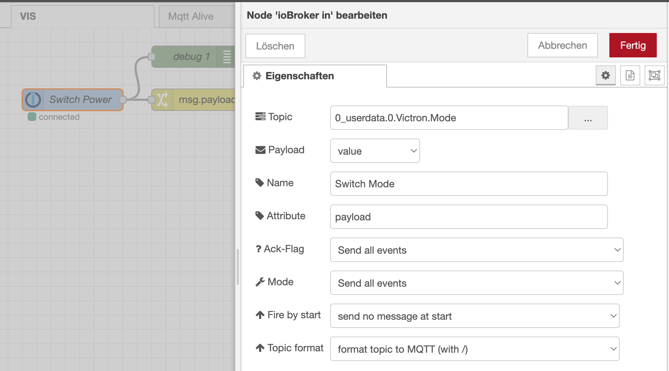Viewport: 669px width, 371px height.
Task: Click the msg.payload node input port
Action: [152, 99]
